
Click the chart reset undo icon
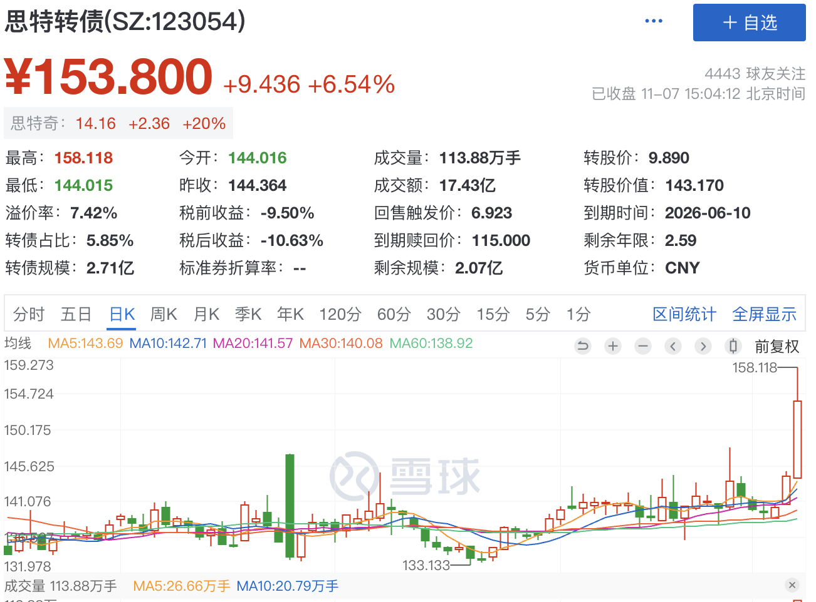pos(583,346)
